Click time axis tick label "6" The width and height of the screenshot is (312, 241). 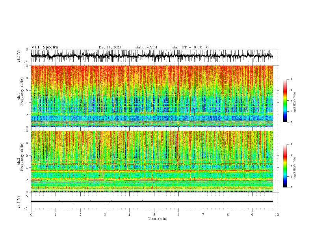pyautogui.click(x=178, y=215)
